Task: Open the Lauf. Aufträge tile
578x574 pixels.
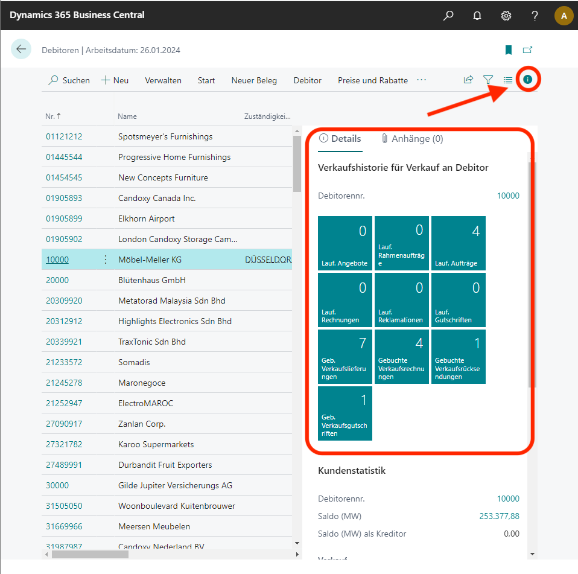Action: click(x=459, y=243)
